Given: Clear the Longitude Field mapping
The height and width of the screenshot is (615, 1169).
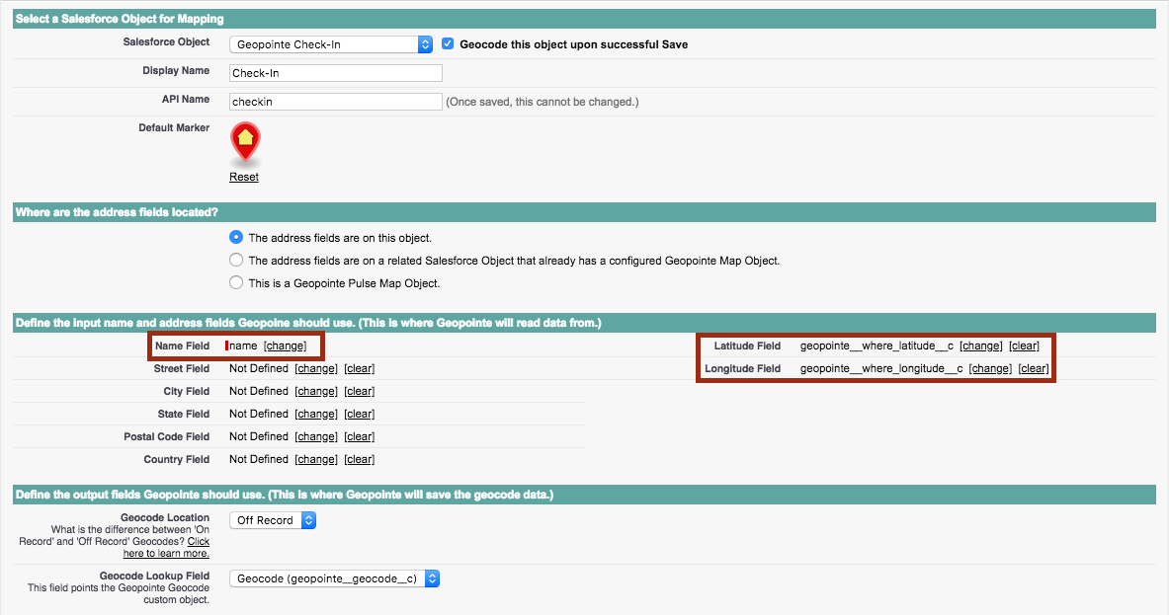Looking at the screenshot, I should tap(1034, 368).
